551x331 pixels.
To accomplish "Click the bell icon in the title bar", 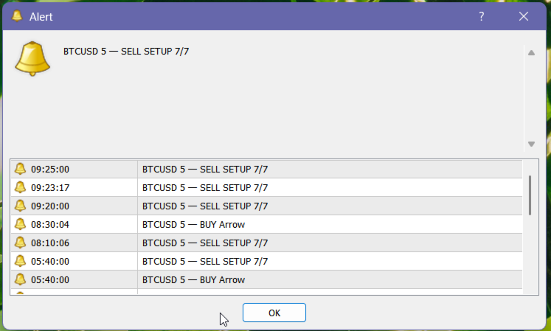I will tap(17, 16).
